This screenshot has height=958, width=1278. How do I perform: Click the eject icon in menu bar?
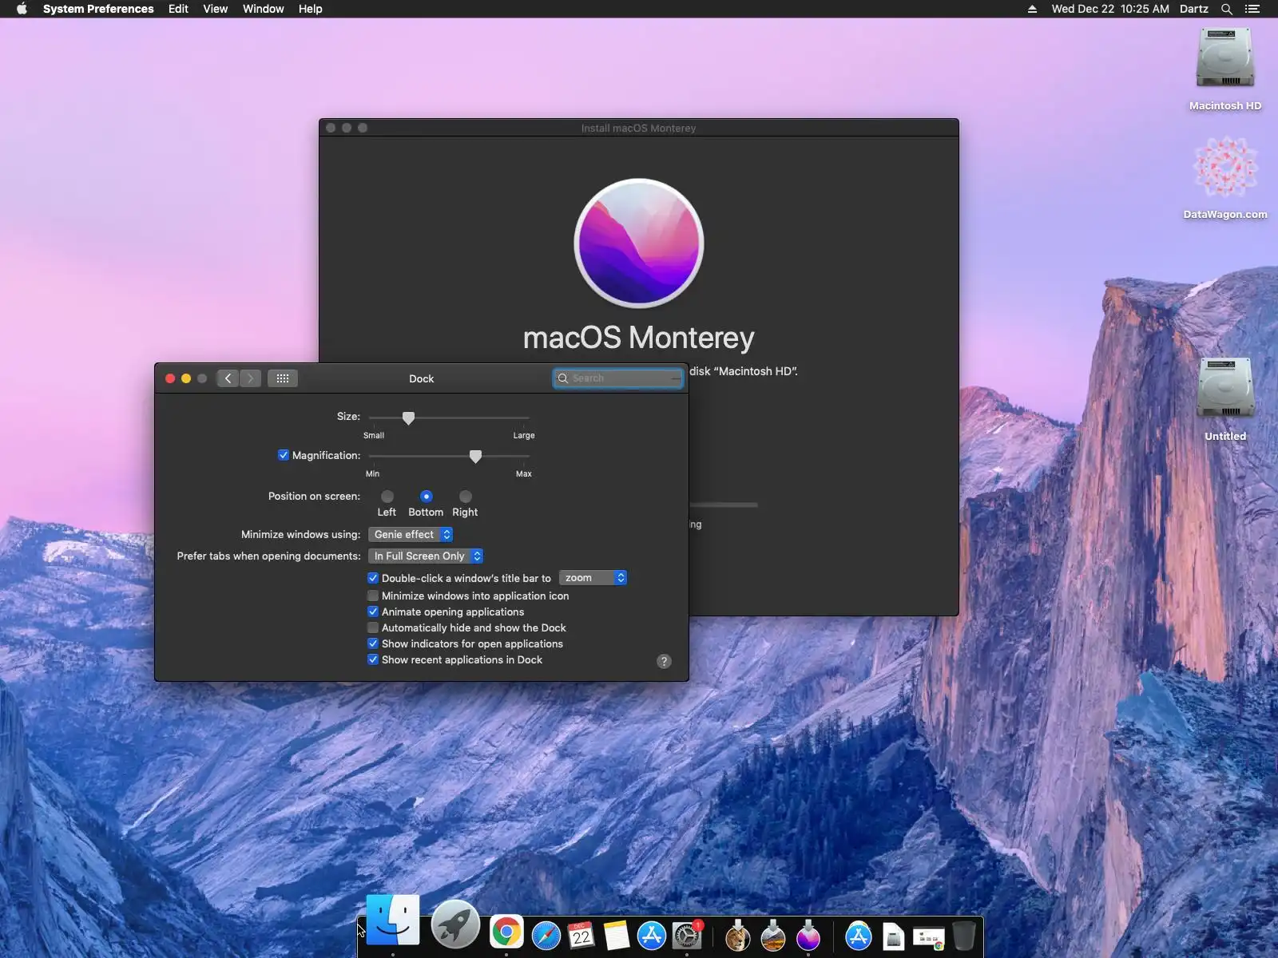click(1032, 9)
